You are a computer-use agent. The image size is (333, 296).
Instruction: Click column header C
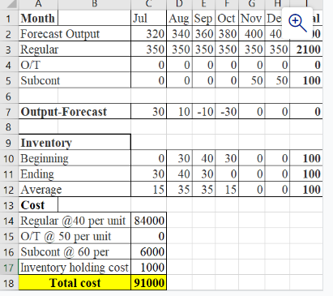coord(149,4)
